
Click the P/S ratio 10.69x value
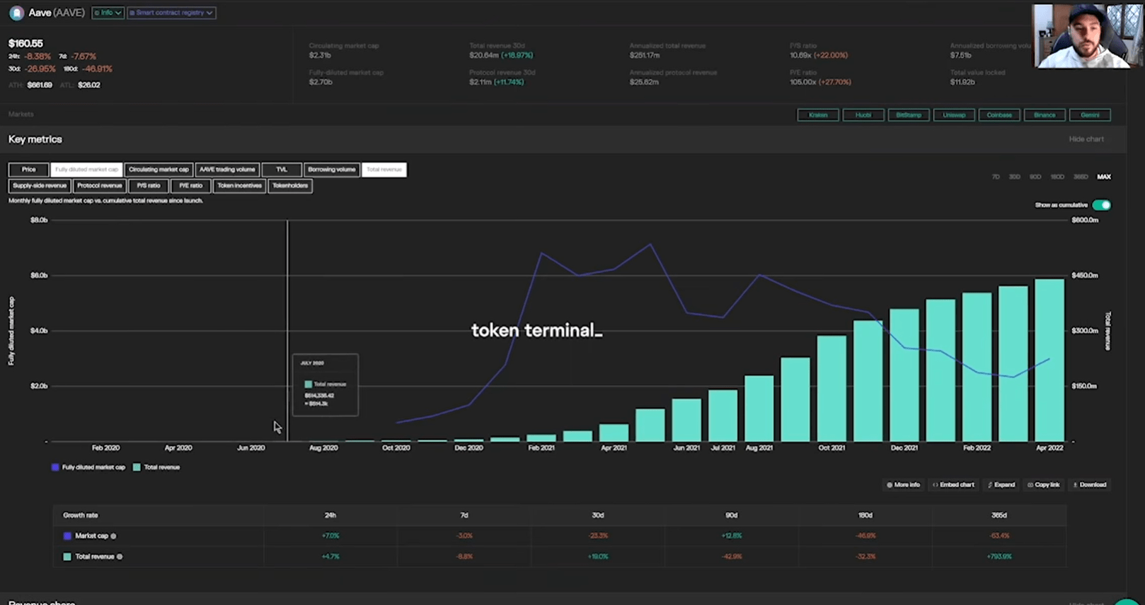[x=800, y=55]
